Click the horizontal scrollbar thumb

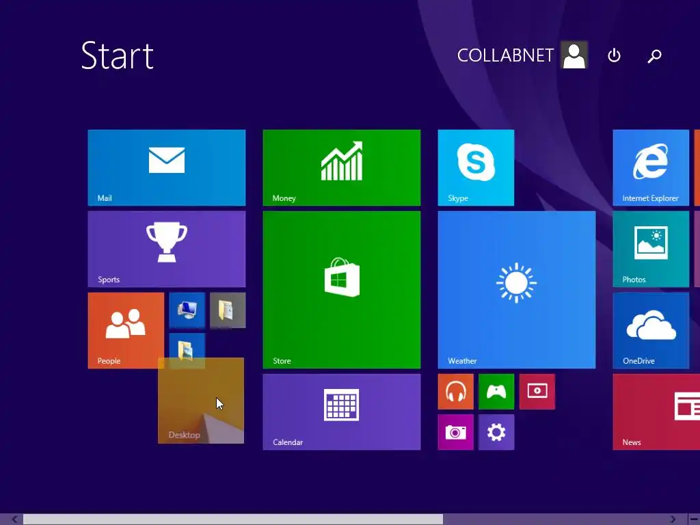(x=233, y=520)
